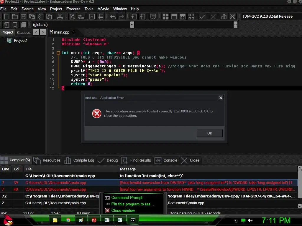This screenshot has width=302, height=226.
Task: Click the Compile & Run toolbar icon
Action: pos(183,16)
